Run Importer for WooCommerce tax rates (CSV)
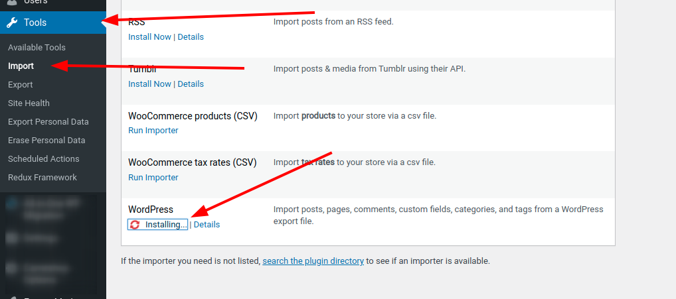Screen dimensions: 676x299 153,177
